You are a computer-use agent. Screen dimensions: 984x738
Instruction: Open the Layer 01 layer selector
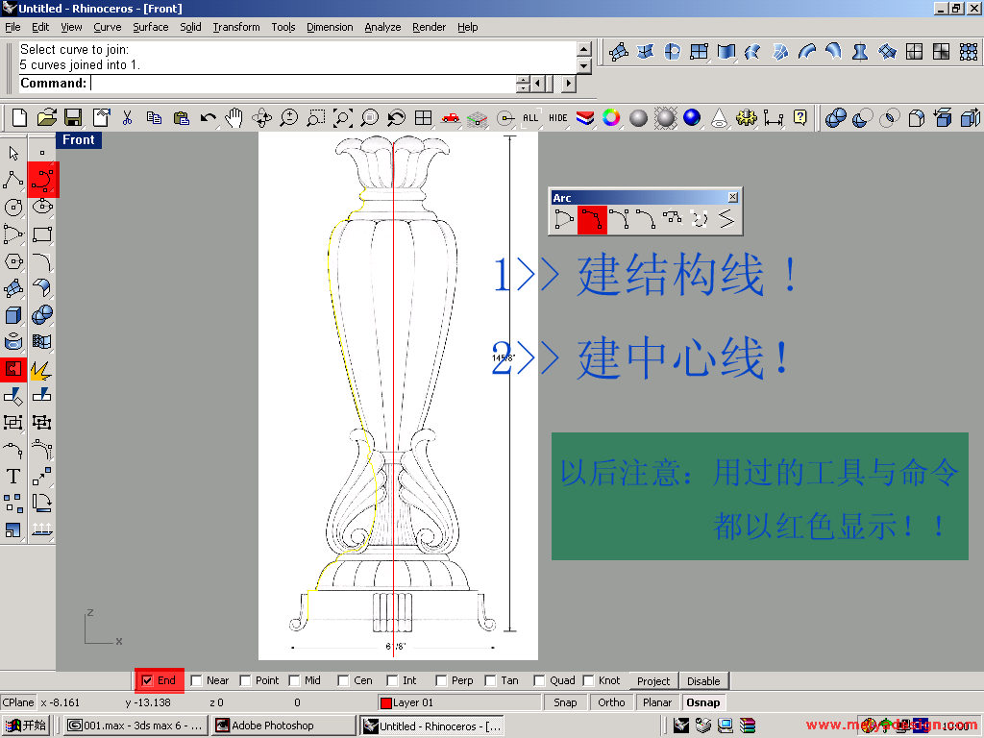459,702
